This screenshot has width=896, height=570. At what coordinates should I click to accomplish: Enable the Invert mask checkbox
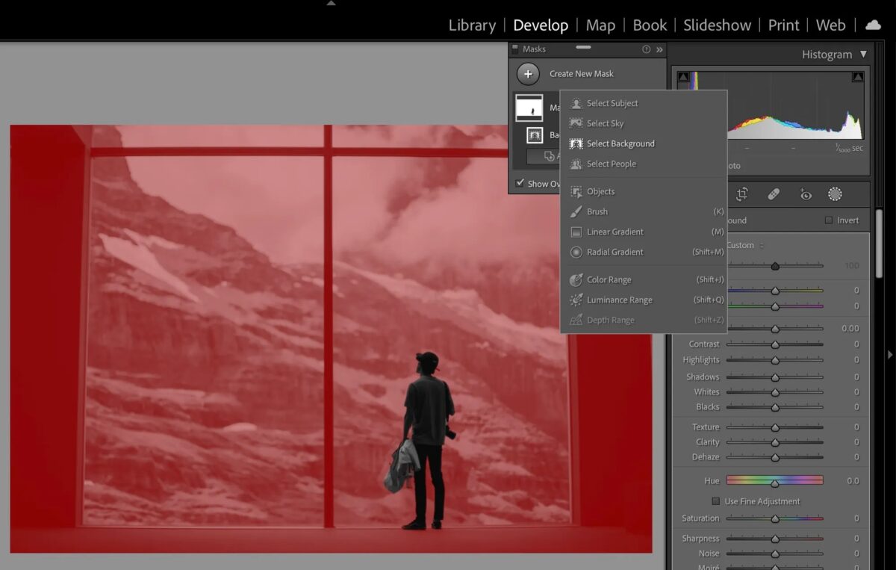[x=830, y=220]
